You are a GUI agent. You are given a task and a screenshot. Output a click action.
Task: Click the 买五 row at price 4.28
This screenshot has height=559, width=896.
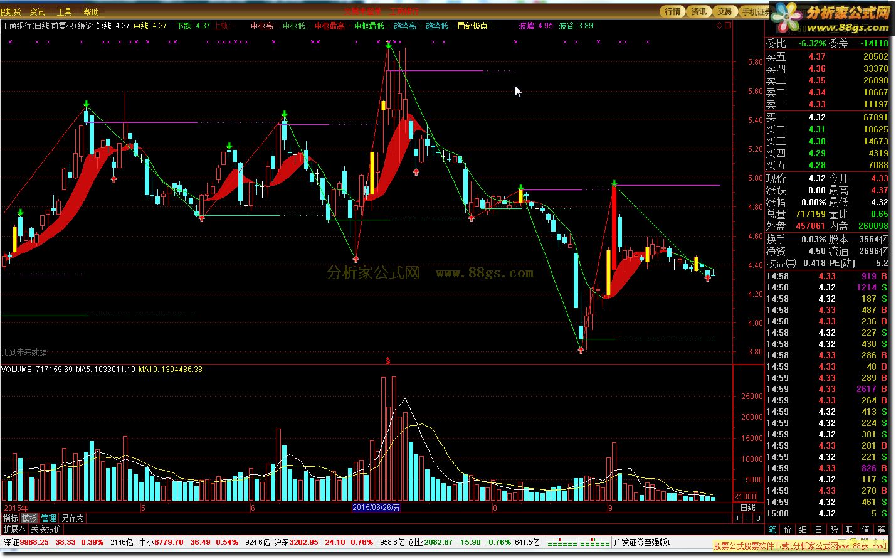click(827, 165)
